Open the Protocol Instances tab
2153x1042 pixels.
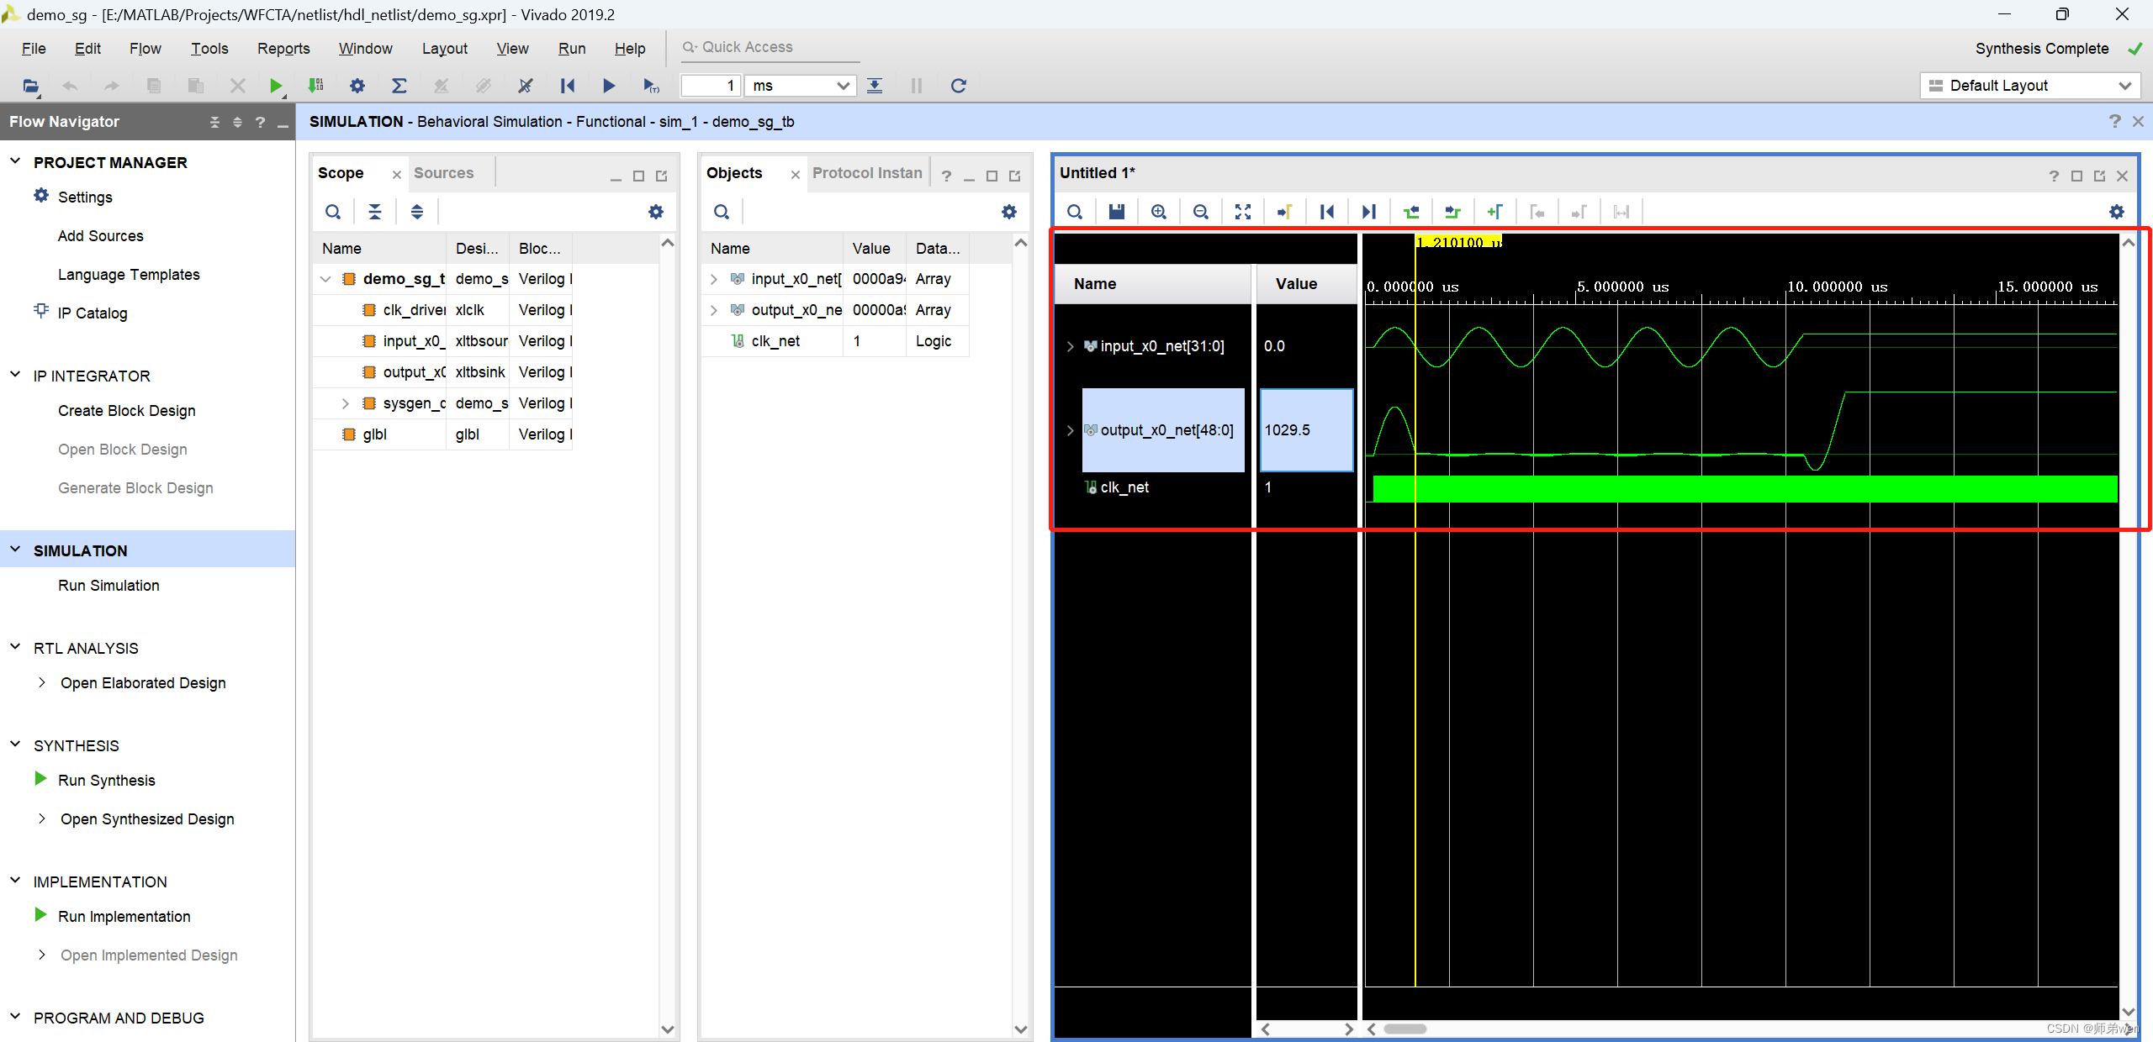[867, 172]
